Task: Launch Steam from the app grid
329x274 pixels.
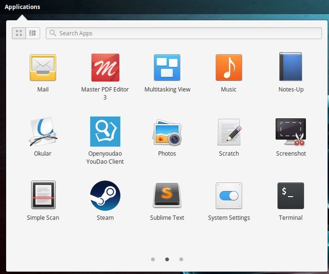Action: tap(105, 196)
